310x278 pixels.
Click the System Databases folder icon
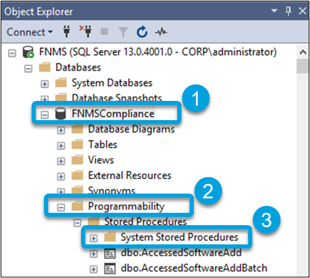click(61, 82)
